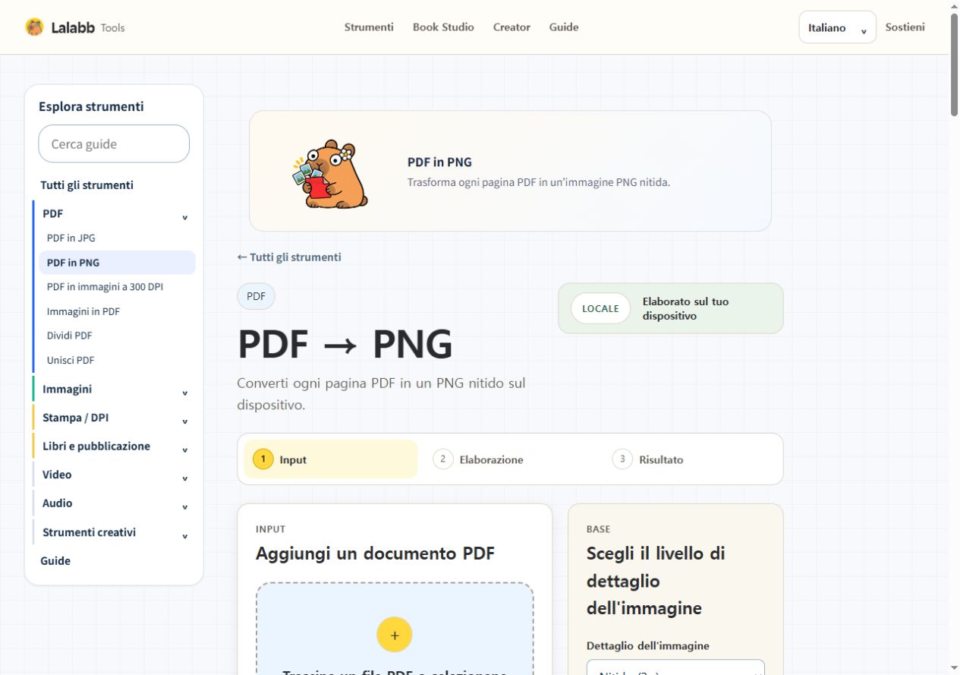The width and height of the screenshot is (960, 675).
Task: Click the capybara PDF in PNG illustration
Action: [x=330, y=174]
